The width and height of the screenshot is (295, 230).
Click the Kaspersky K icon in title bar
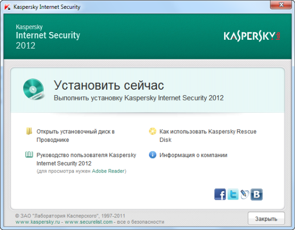[x=7, y=7]
